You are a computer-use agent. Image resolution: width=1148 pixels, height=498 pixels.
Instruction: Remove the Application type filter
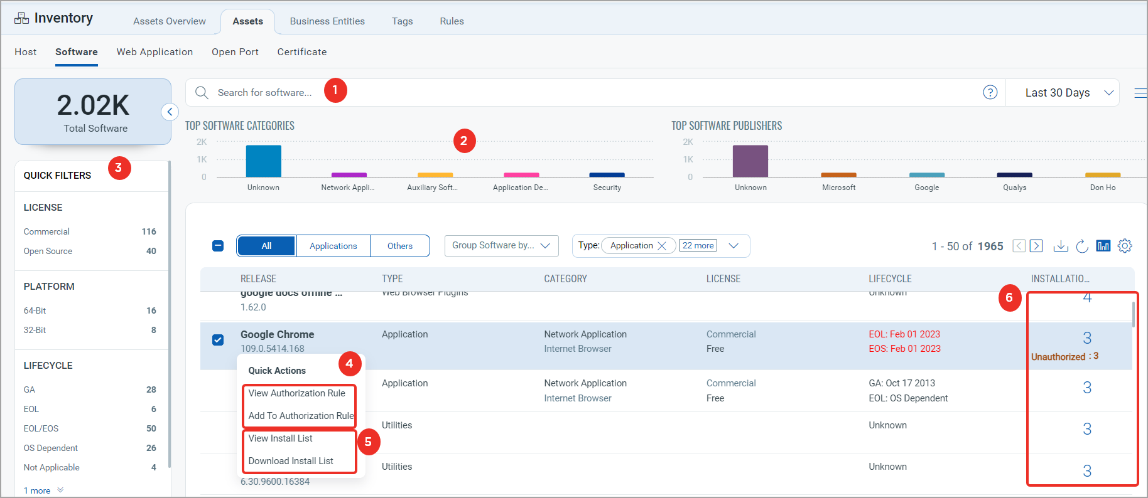(661, 246)
